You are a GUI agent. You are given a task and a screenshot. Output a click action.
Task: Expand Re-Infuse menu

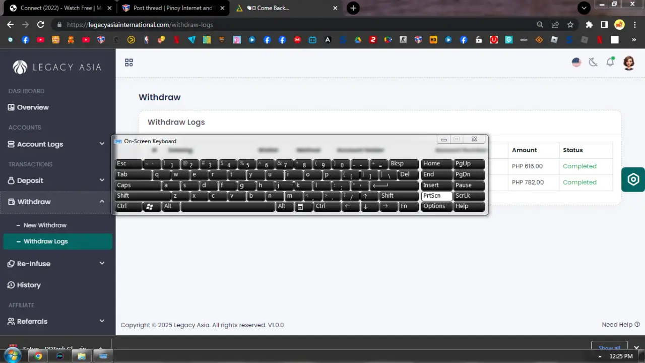point(56,264)
